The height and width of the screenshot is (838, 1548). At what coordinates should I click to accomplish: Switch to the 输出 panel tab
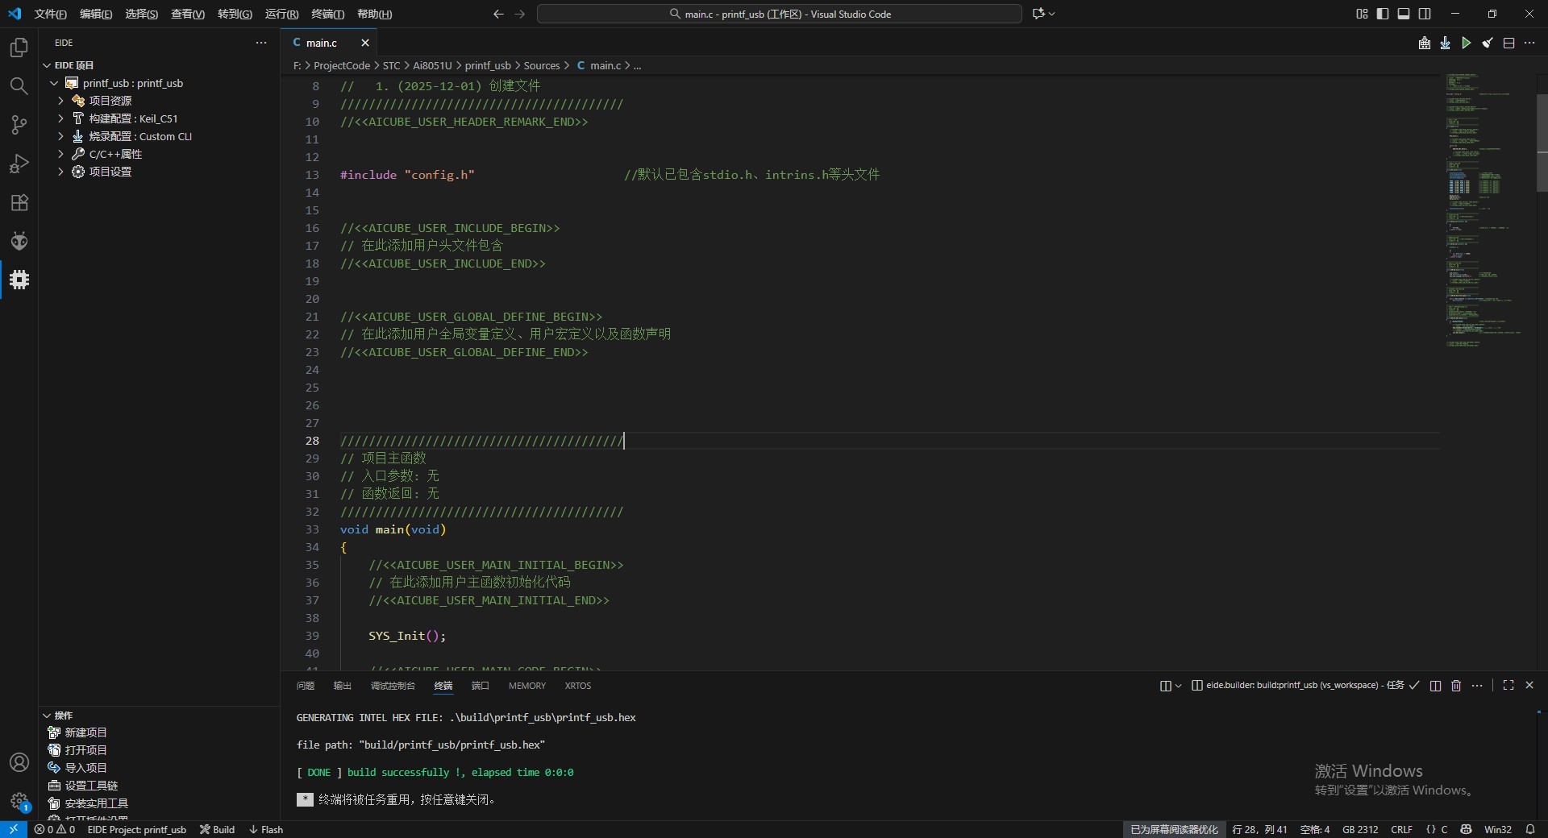coord(343,686)
